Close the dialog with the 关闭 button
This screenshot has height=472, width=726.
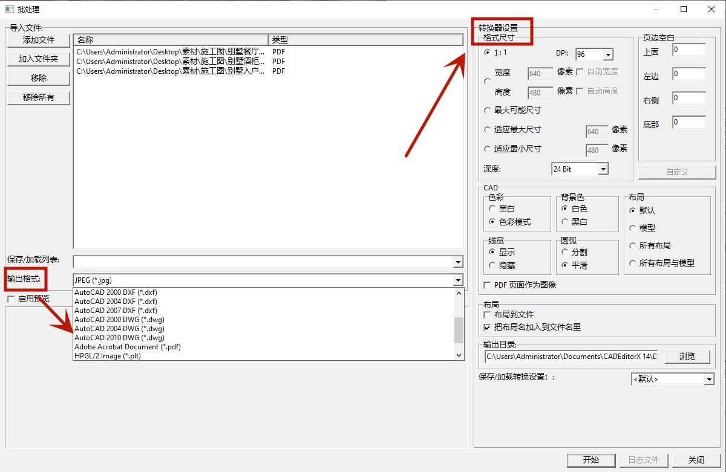point(696,460)
